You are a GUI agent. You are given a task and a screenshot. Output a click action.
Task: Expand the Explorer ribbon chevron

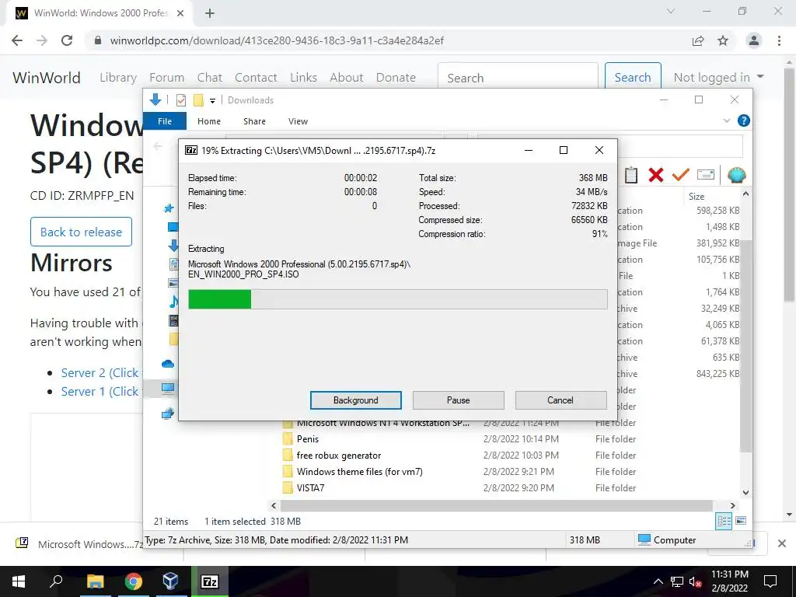pyautogui.click(x=727, y=120)
